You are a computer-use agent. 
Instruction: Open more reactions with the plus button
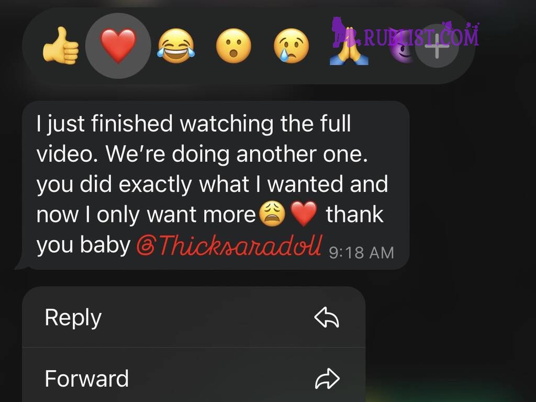(437, 46)
